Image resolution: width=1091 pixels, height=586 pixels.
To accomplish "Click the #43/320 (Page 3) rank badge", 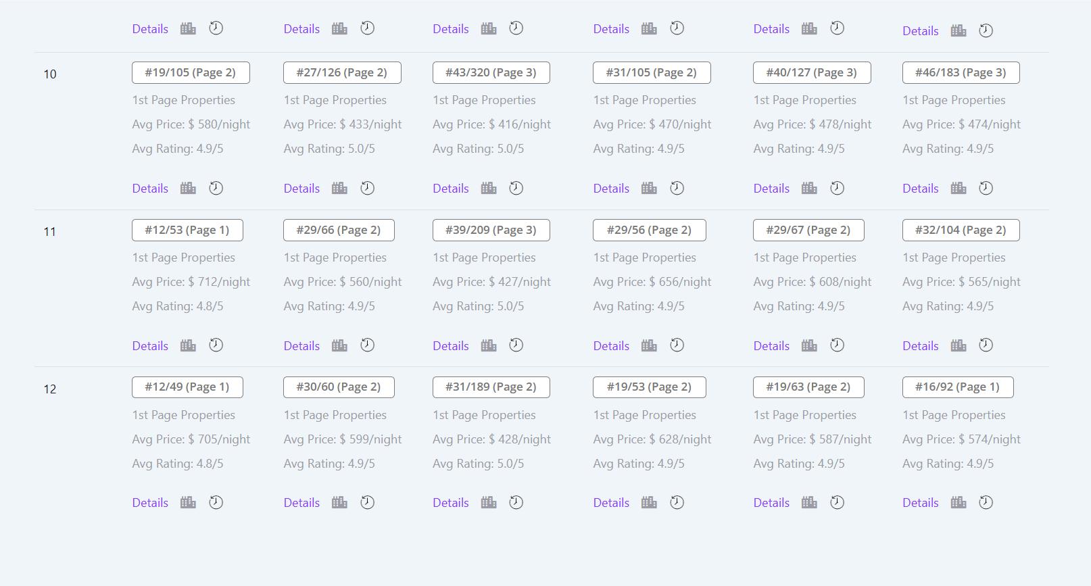I will coord(491,73).
